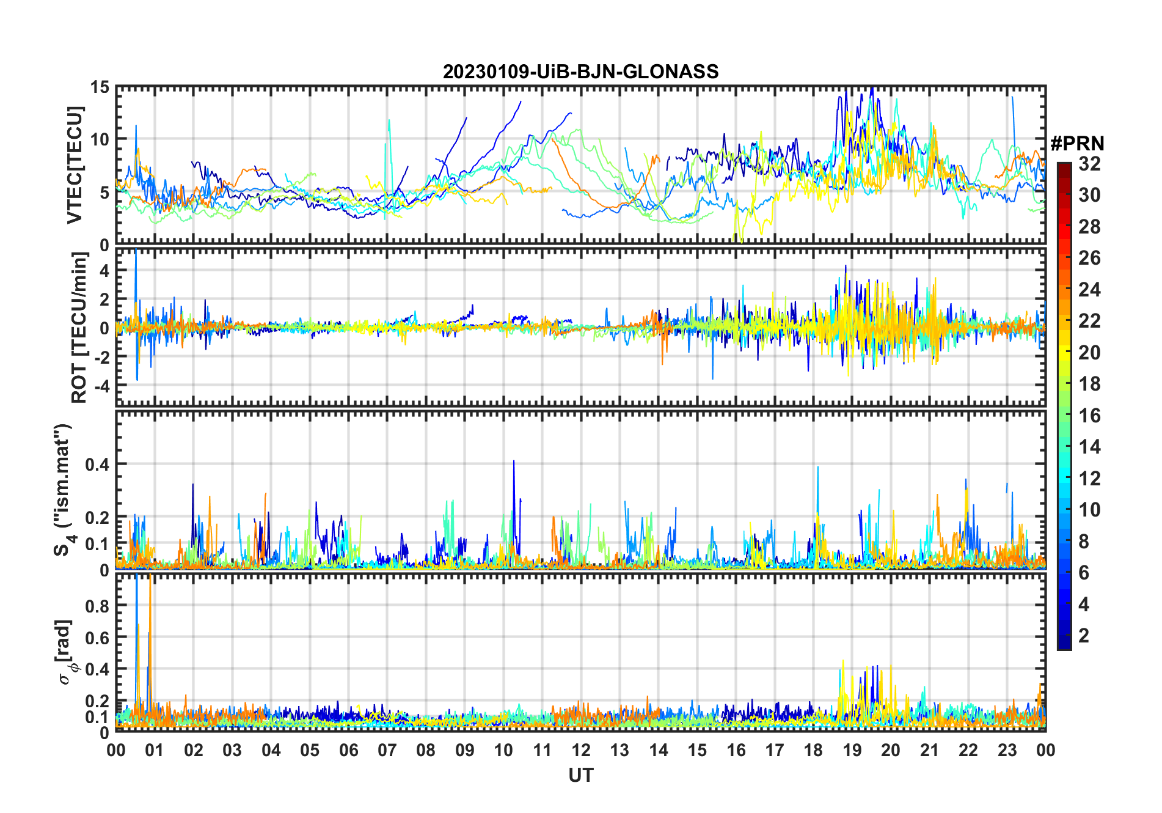This screenshot has height=813, width=1162.
Task: Click colorbar tick label 10
Action: tap(1089, 510)
